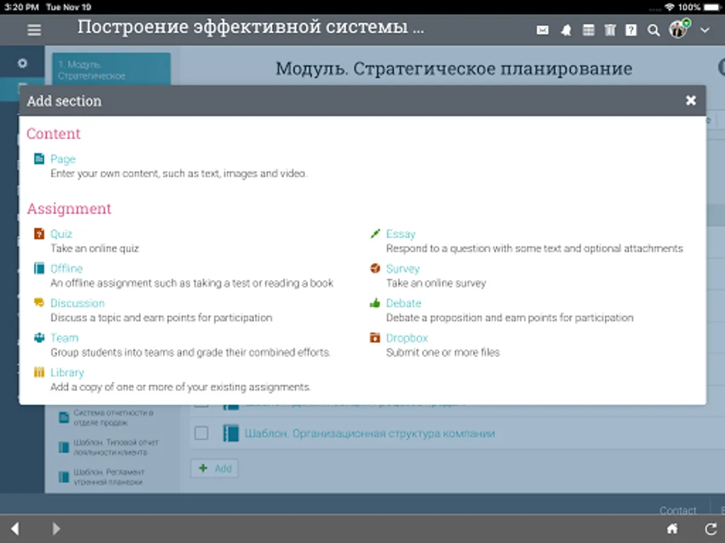Image resolution: width=725 pixels, height=543 pixels.
Task: Click the Page description text
Action: 179,174
